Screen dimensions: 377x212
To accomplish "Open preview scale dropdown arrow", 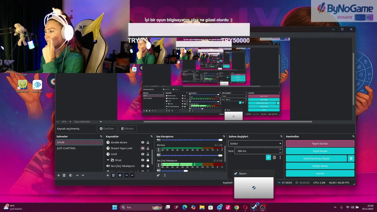I will pos(101,122).
